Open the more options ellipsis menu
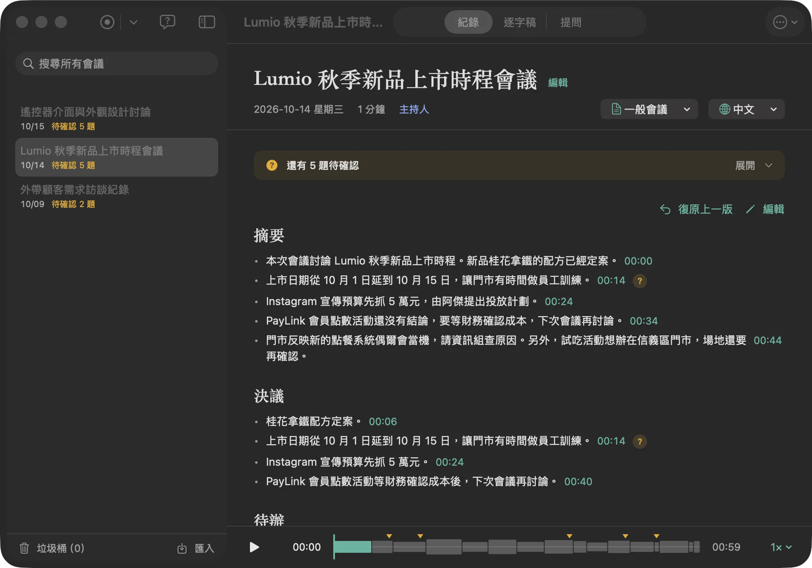Image resolution: width=812 pixels, height=568 pixels. coord(785,22)
